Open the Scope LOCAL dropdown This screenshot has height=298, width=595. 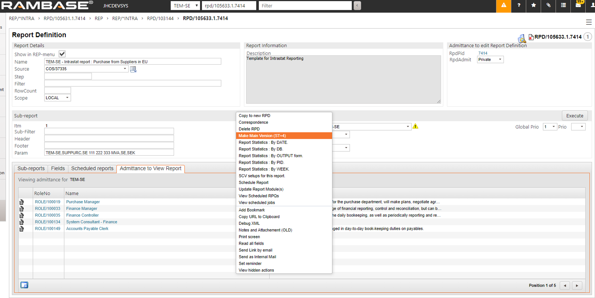coord(57,98)
